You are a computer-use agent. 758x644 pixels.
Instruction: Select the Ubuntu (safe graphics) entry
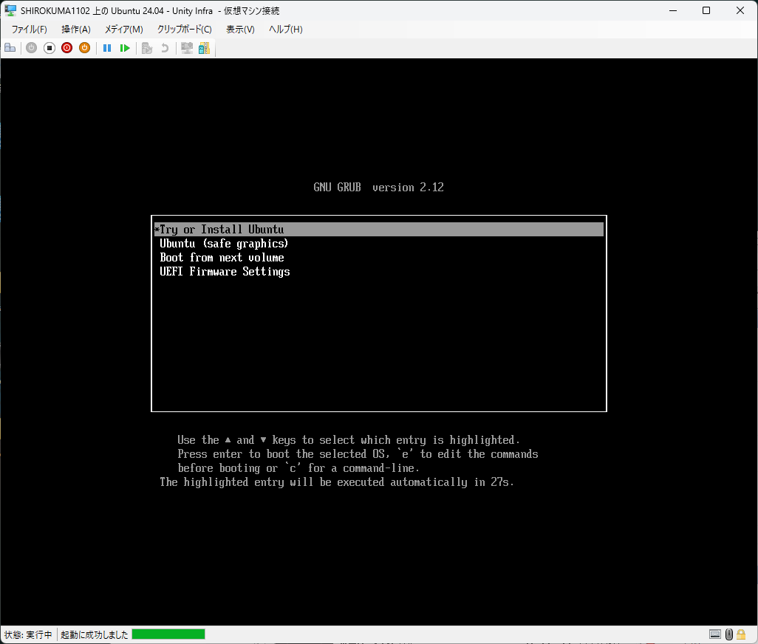pos(378,244)
